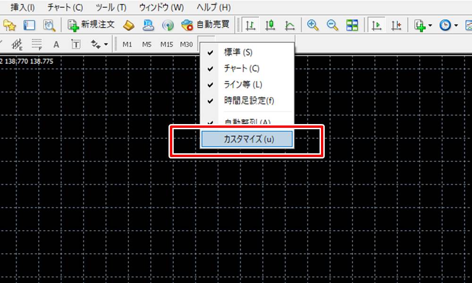Open the shapes tool dropdown arrow
Screen dimensions: 472x283
coord(105,44)
